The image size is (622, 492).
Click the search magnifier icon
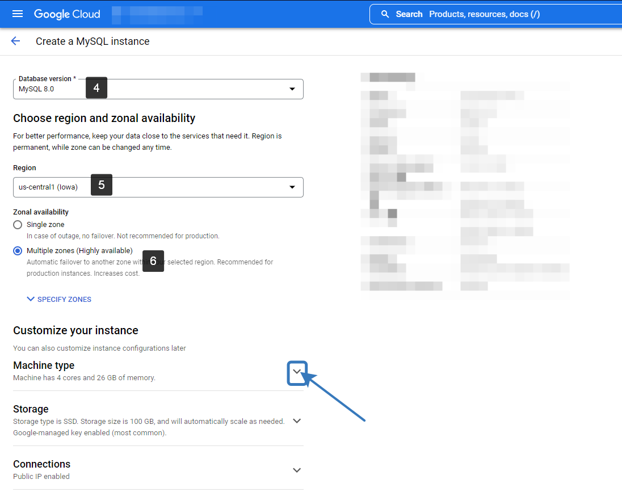tap(385, 14)
